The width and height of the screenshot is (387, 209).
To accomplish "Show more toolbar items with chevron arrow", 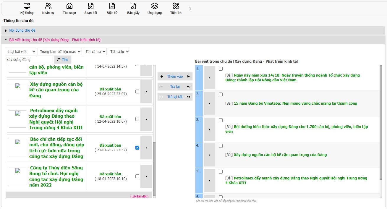I will (x=190, y=9).
